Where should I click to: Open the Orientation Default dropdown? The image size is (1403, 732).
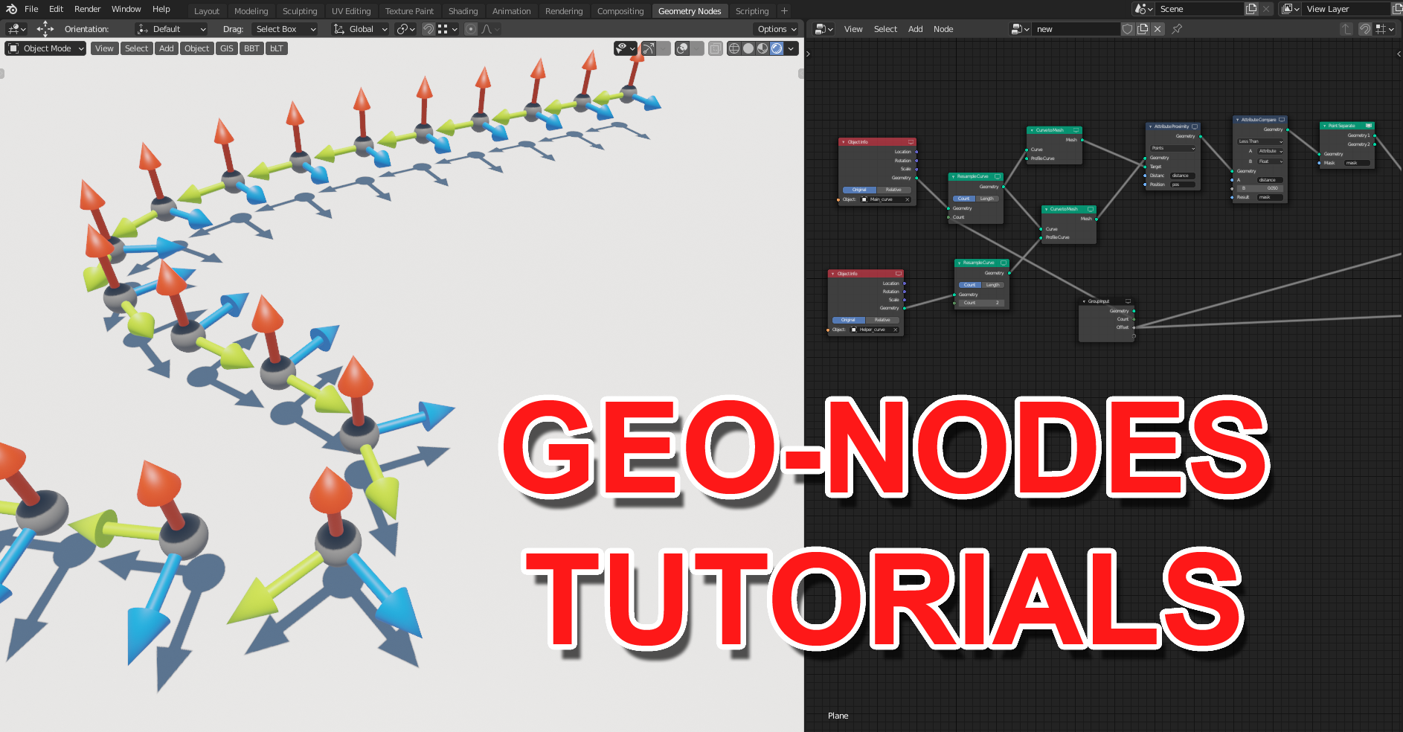point(172,29)
